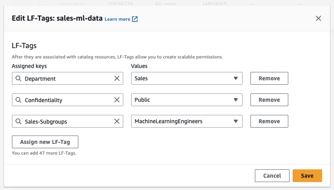Click Assign new LF-Tag button
The width and height of the screenshot is (334, 190).
(x=45, y=142)
